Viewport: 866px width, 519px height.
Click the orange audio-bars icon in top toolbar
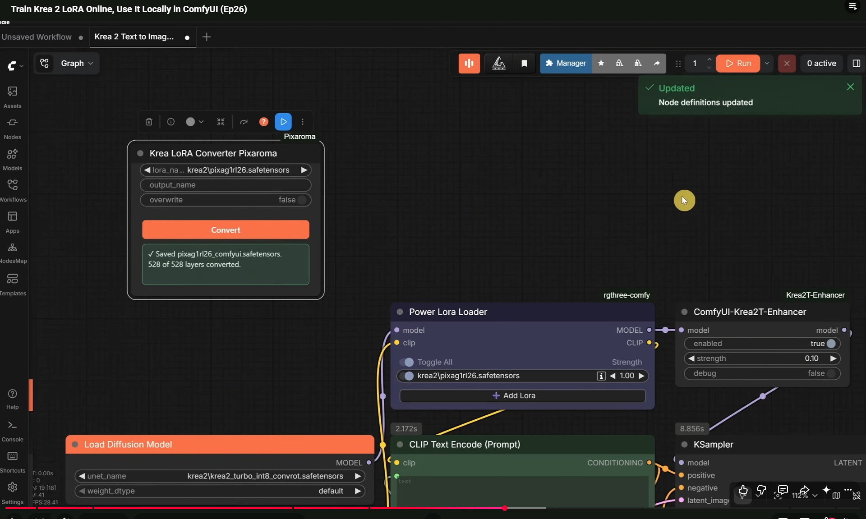pos(469,64)
